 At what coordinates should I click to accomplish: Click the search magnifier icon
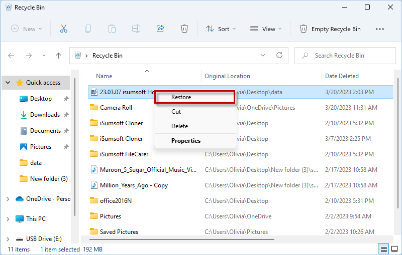(305, 56)
